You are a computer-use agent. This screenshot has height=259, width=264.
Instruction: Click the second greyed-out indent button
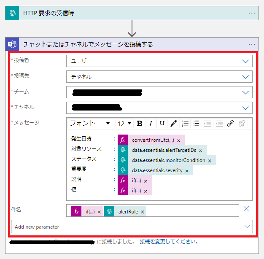tap(219, 124)
